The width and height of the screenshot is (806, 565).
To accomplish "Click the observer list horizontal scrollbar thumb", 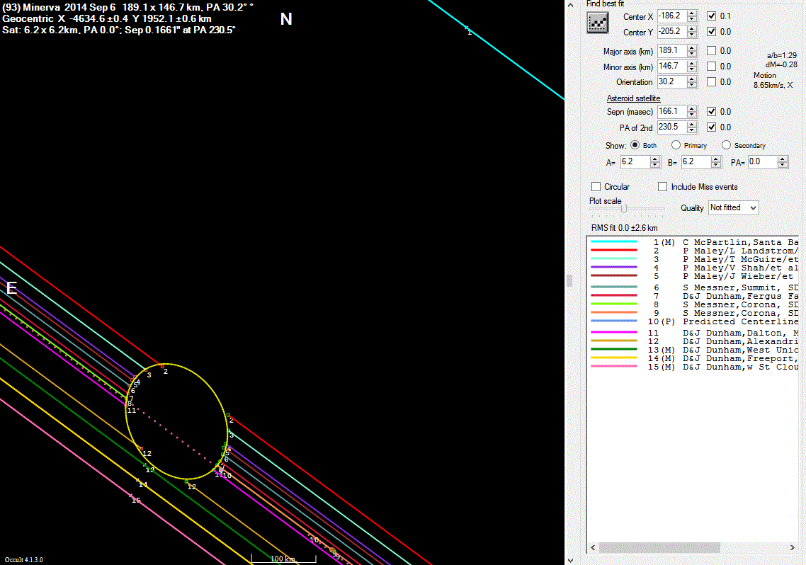I will coord(659,547).
